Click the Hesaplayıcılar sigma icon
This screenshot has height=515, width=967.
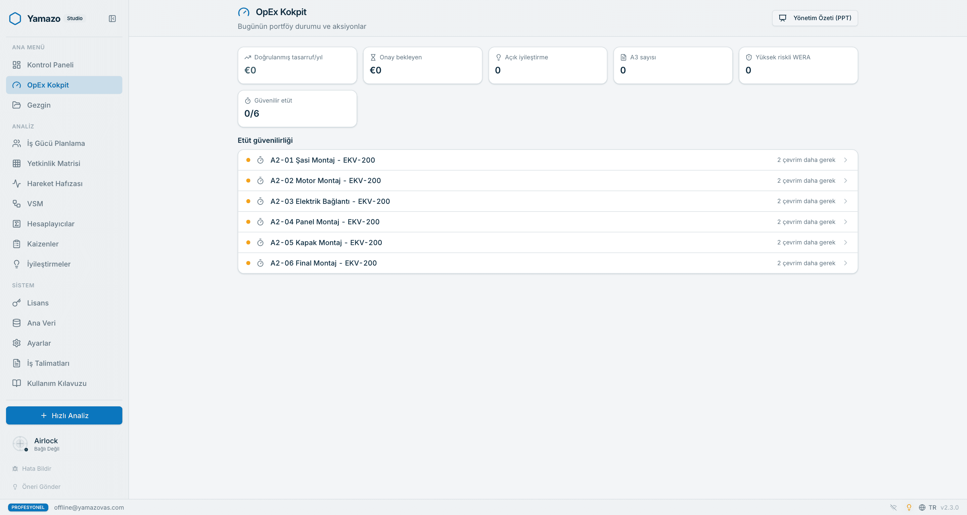tap(16, 224)
